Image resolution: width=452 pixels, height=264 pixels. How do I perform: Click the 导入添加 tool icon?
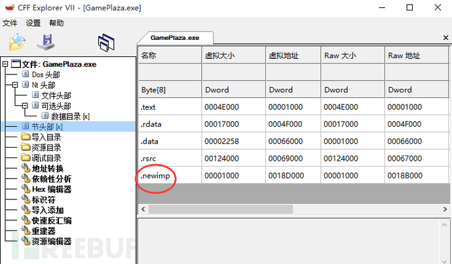(x=26, y=210)
